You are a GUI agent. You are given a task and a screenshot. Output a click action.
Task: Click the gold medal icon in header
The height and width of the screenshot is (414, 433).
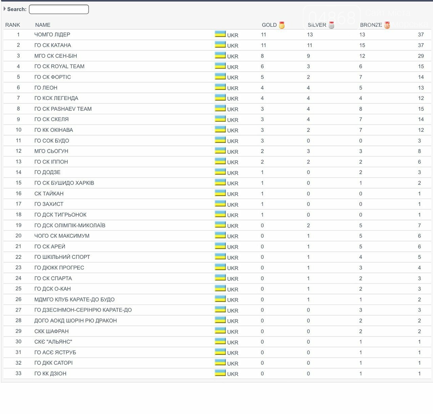pos(282,25)
